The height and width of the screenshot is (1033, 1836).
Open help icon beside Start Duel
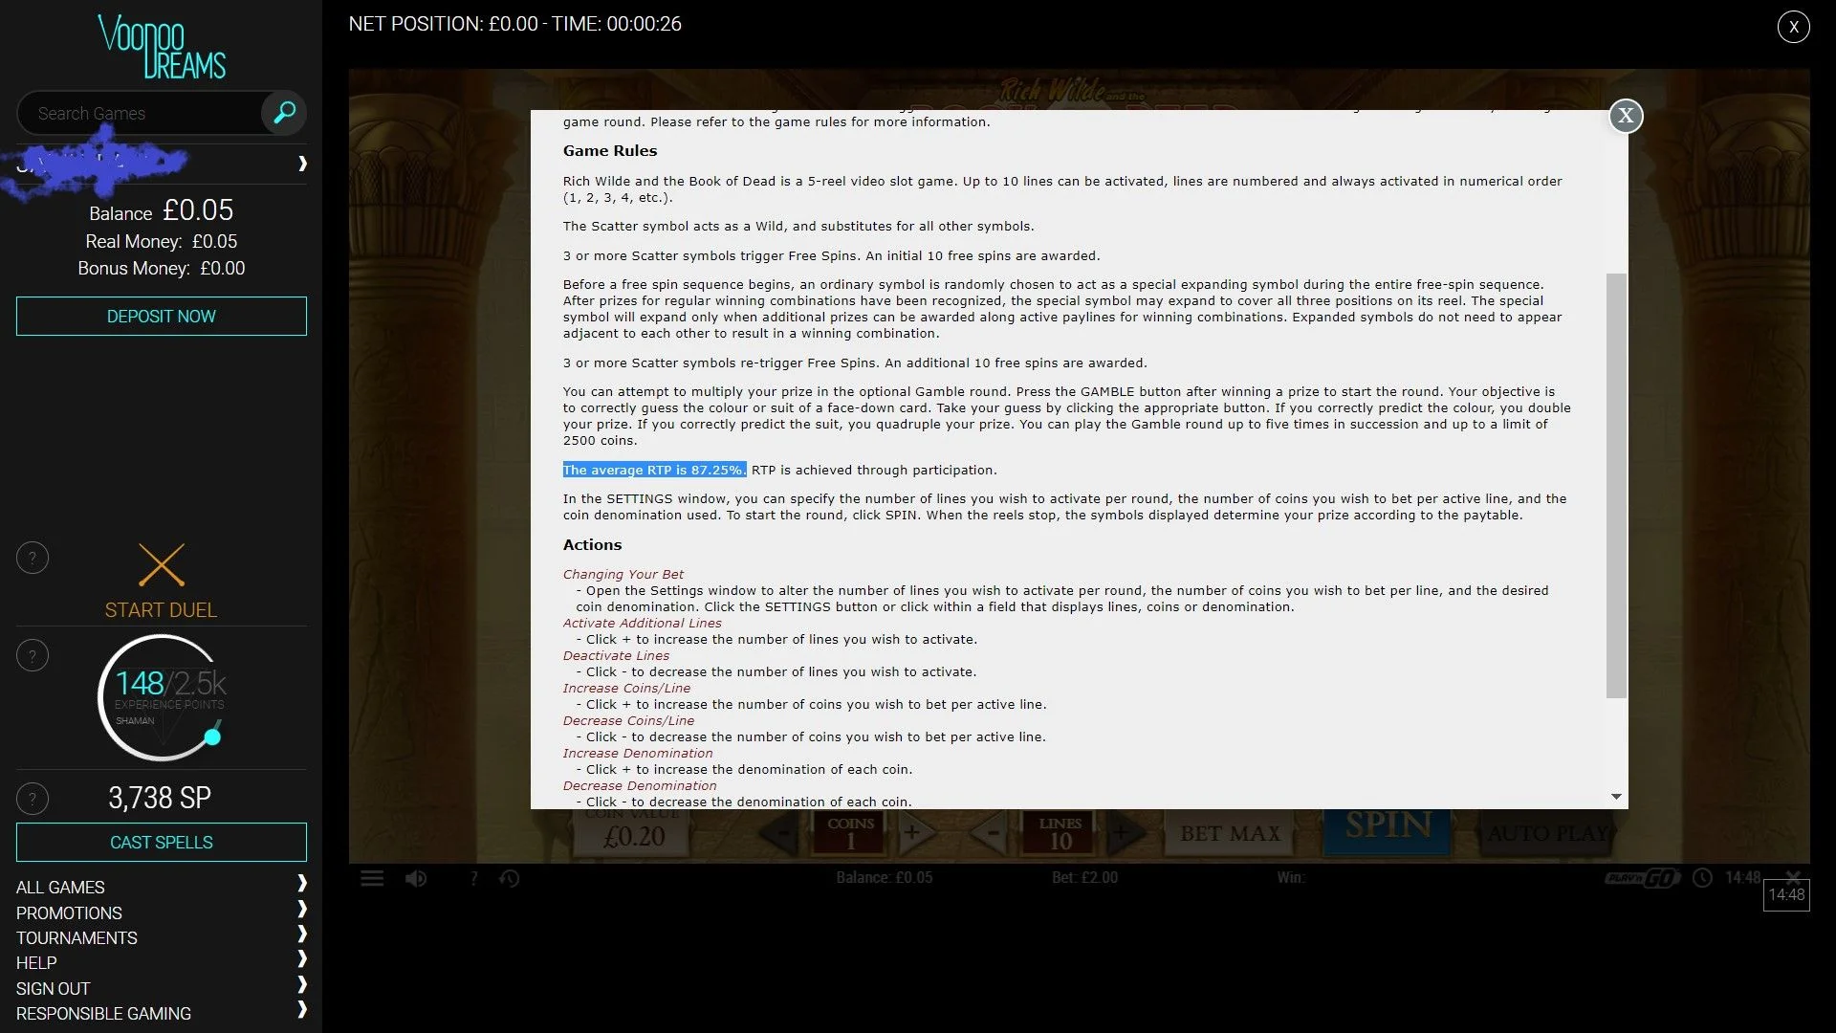33,559
